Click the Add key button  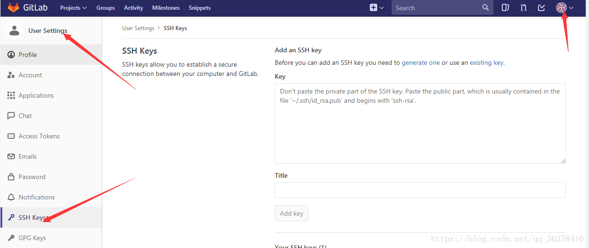(291, 213)
